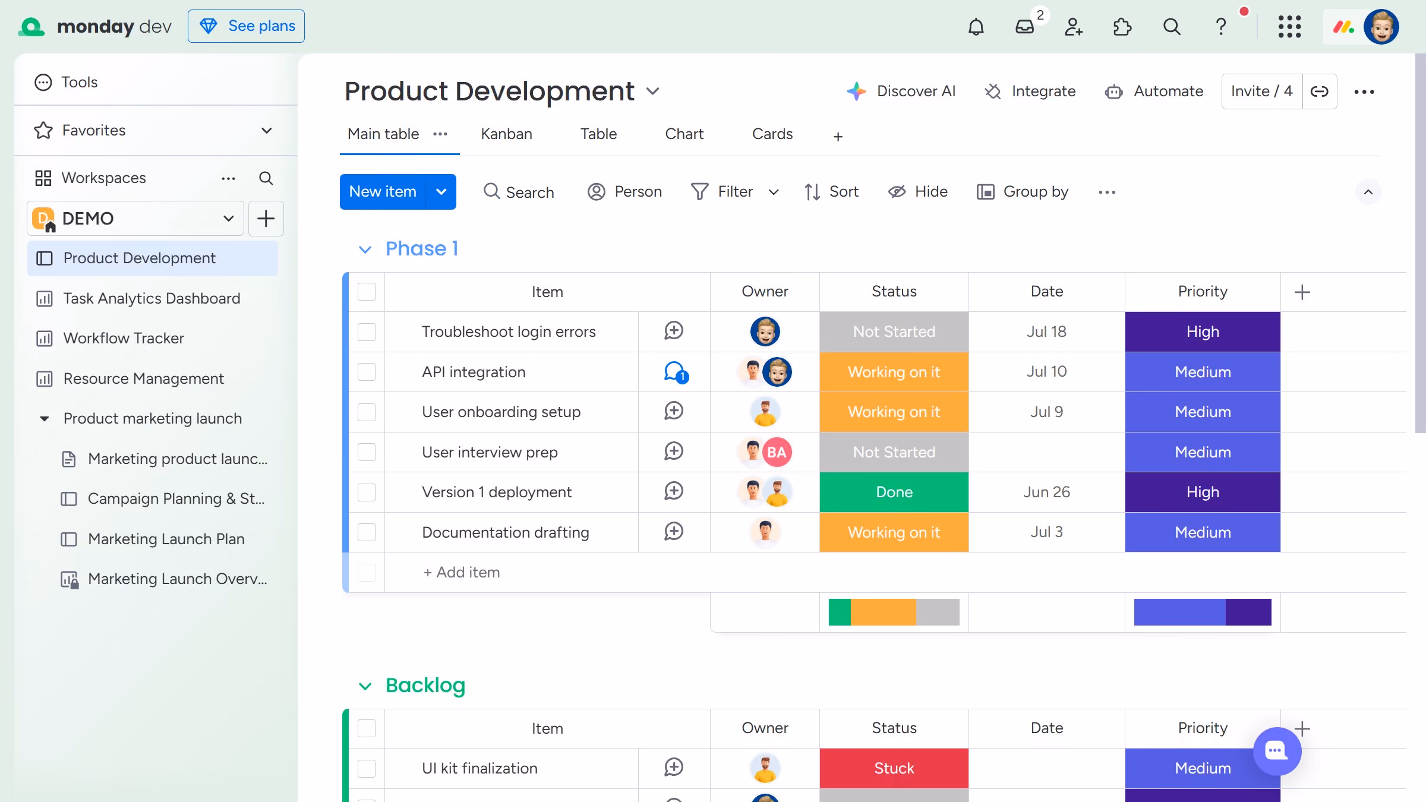The height and width of the screenshot is (802, 1426).
Task: Click the user profile avatar
Action: pyautogui.click(x=1381, y=27)
